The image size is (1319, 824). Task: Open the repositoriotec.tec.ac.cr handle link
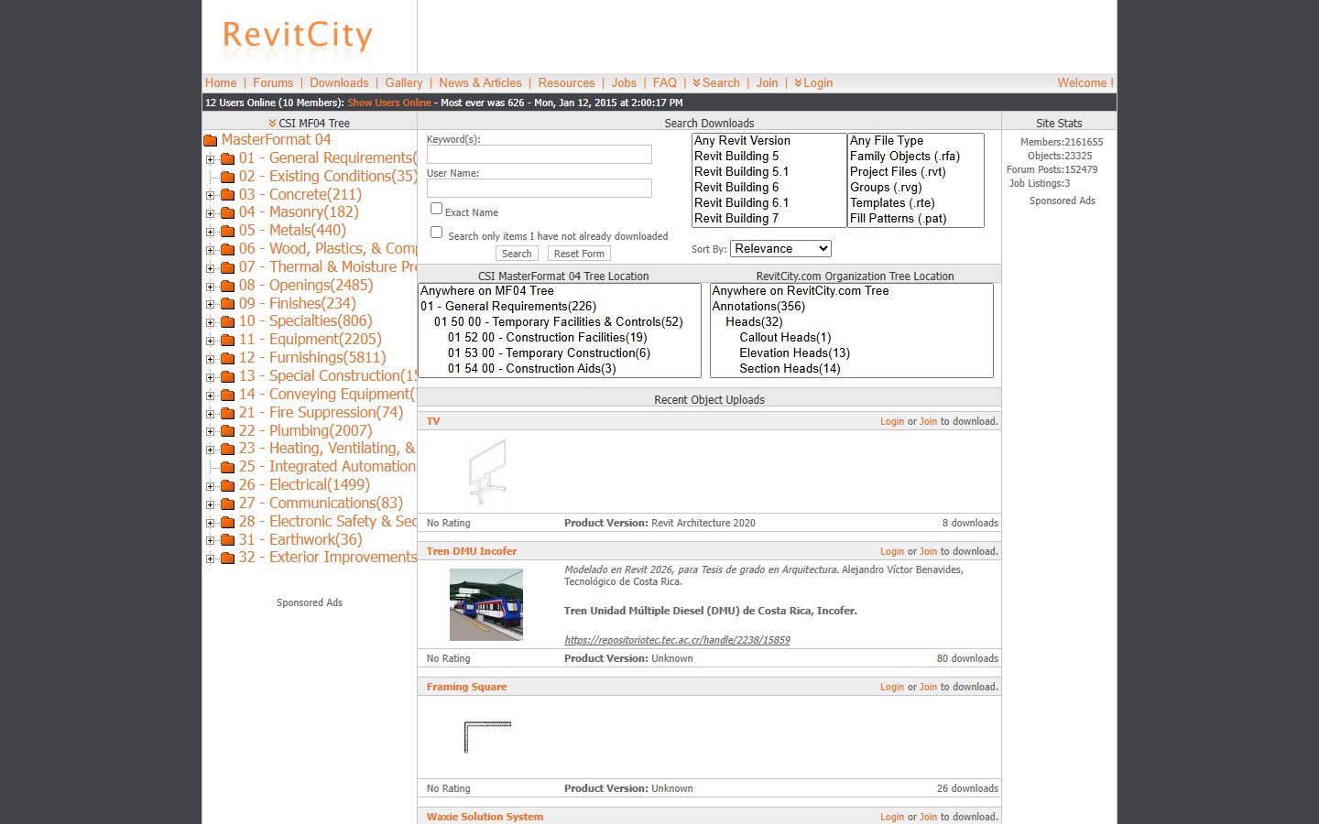[x=677, y=640]
